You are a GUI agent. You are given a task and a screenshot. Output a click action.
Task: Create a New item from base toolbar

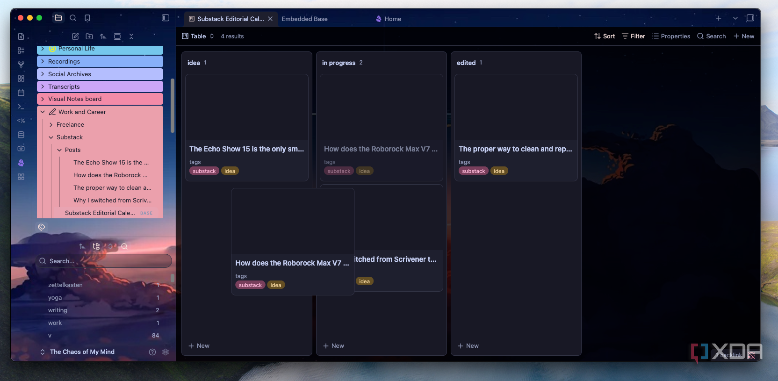[744, 36]
